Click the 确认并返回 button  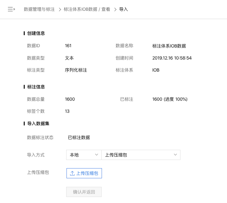click(84, 192)
